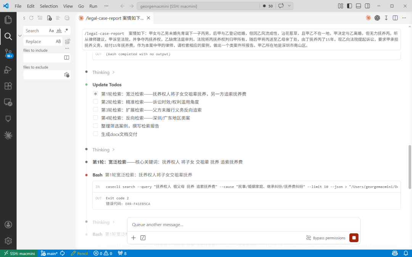Click the Queue another message input
412x257 pixels.
click(243, 225)
